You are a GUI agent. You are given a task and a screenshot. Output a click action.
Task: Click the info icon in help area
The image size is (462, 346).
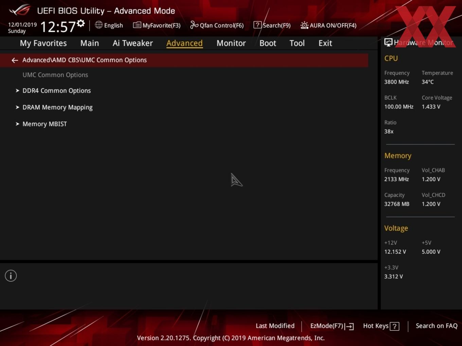11,276
